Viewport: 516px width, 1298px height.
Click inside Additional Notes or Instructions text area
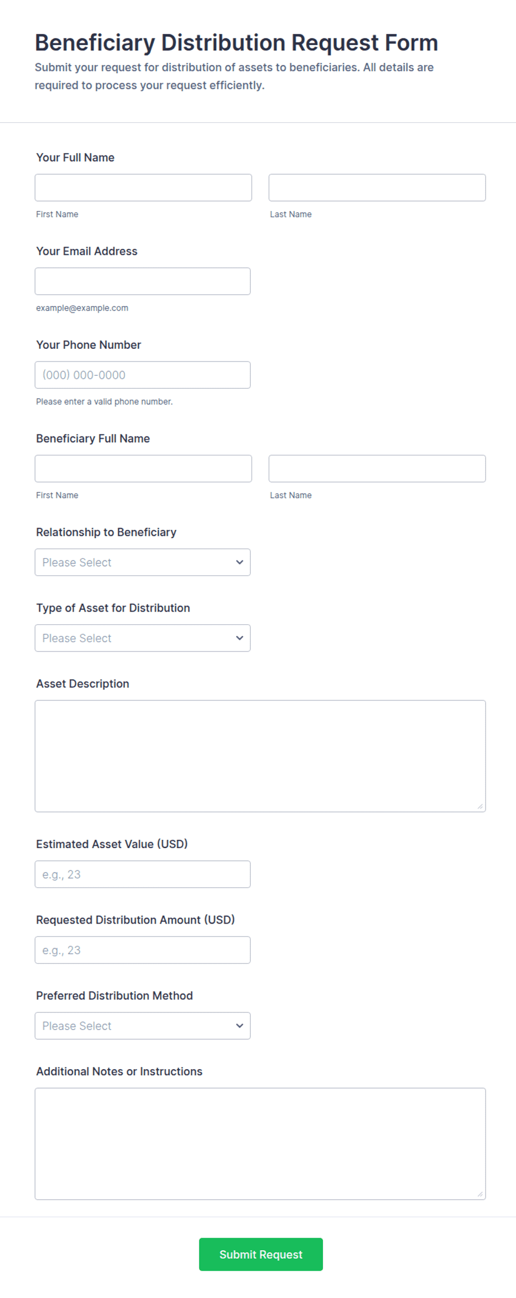(260, 1144)
